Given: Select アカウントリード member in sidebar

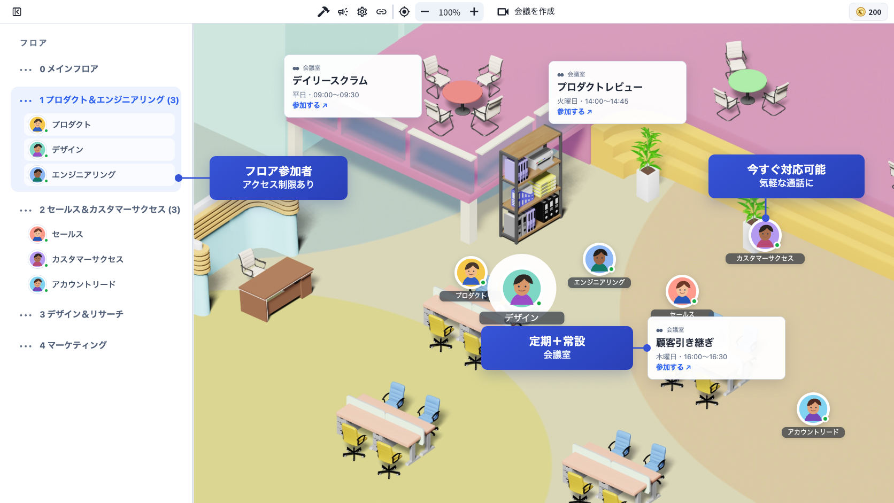Looking at the screenshot, I should pos(99,284).
